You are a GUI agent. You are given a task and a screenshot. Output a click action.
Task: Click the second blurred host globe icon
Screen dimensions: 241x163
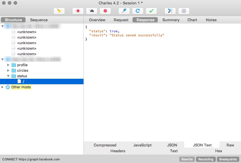[8, 59]
